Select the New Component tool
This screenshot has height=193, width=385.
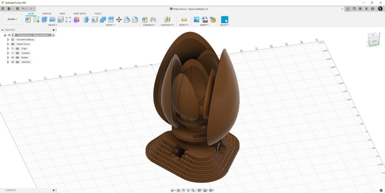tap(28, 19)
